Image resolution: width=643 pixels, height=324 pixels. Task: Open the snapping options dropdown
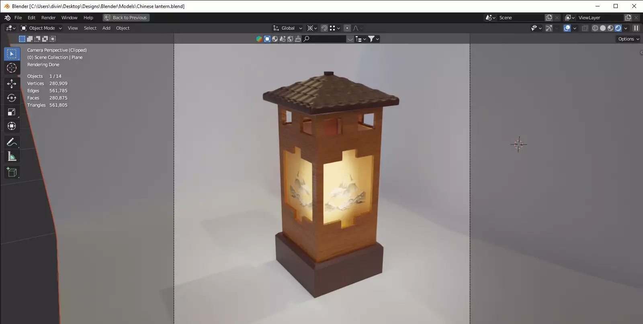[335, 28]
